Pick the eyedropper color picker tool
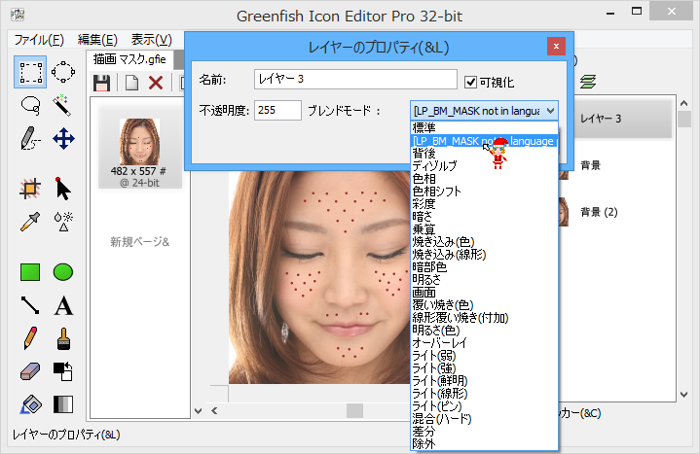The height and width of the screenshot is (454, 700). pyautogui.click(x=30, y=221)
